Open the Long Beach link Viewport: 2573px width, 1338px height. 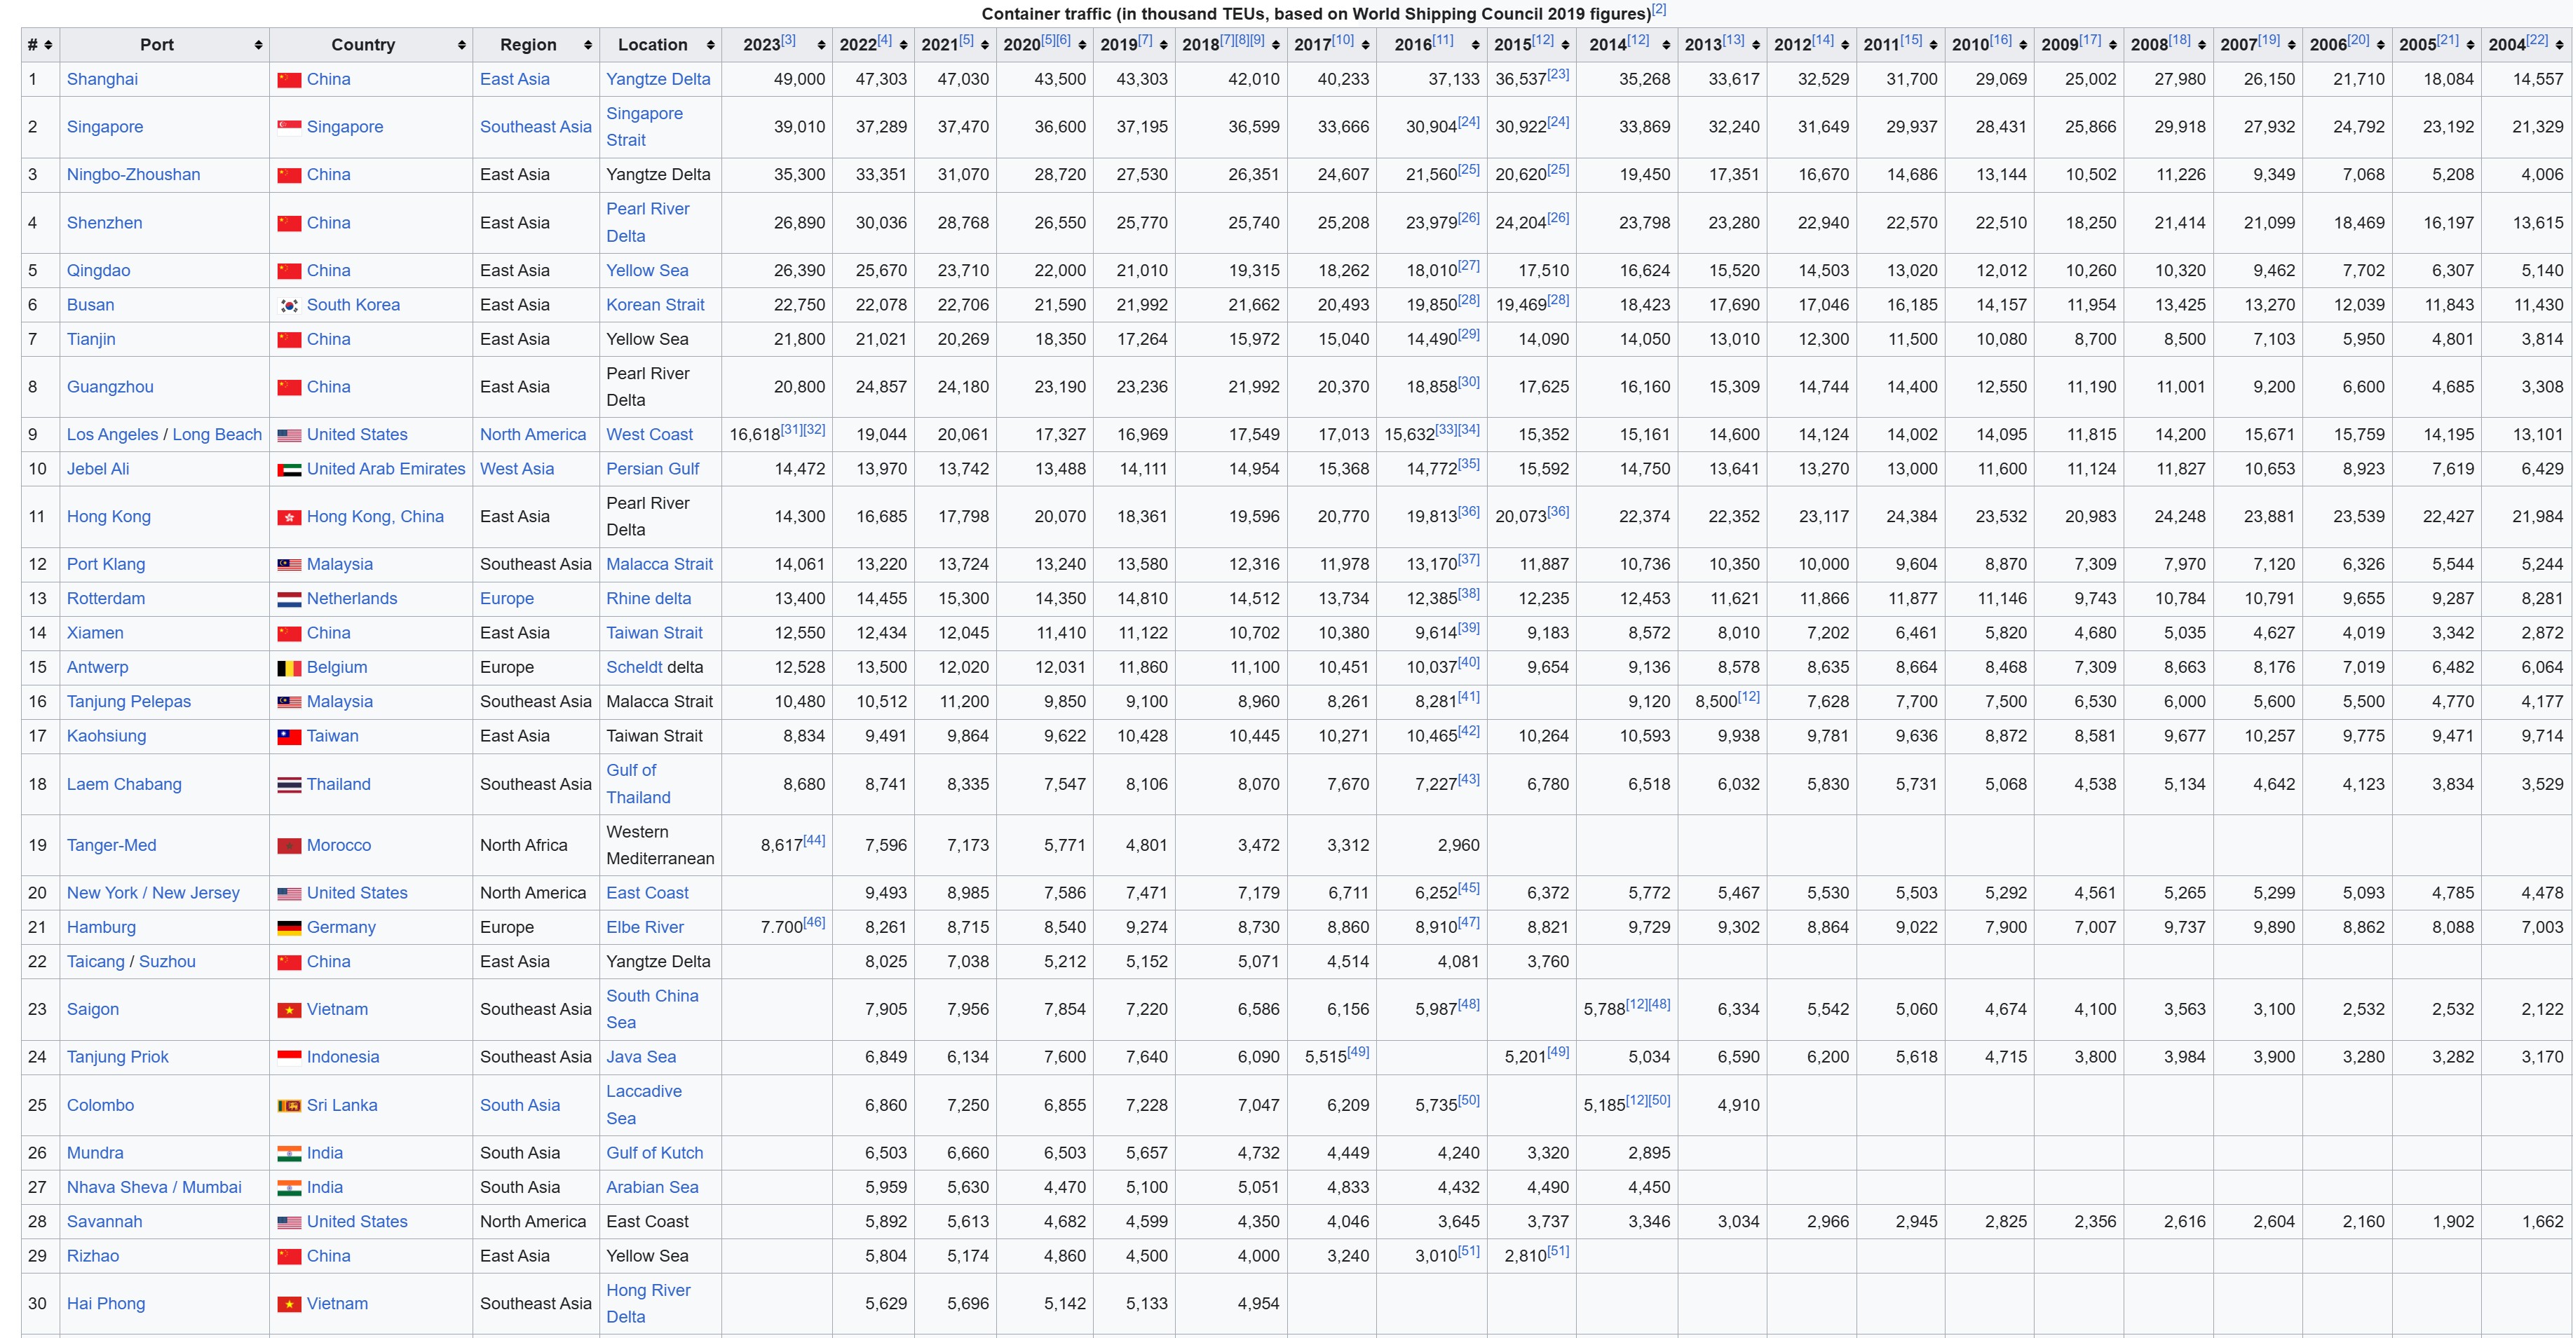pyautogui.click(x=217, y=435)
